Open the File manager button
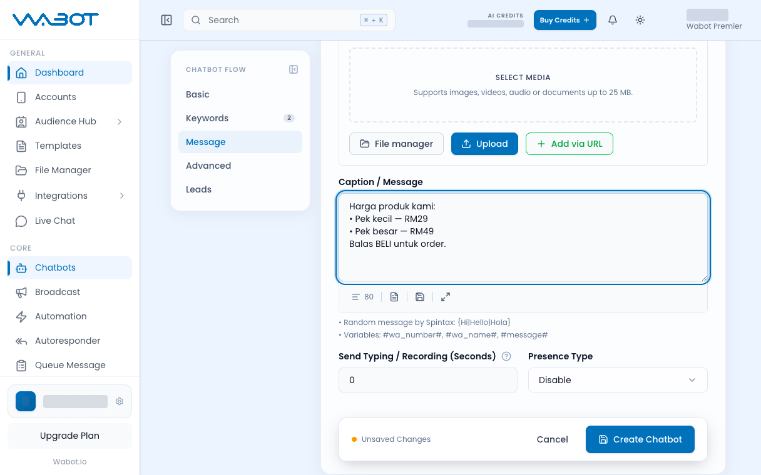Viewport: 761px width, 475px height. [396, 144]
